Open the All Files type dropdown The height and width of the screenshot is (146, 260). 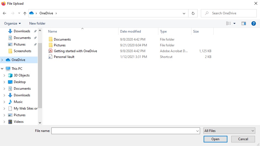pos(229,131)
